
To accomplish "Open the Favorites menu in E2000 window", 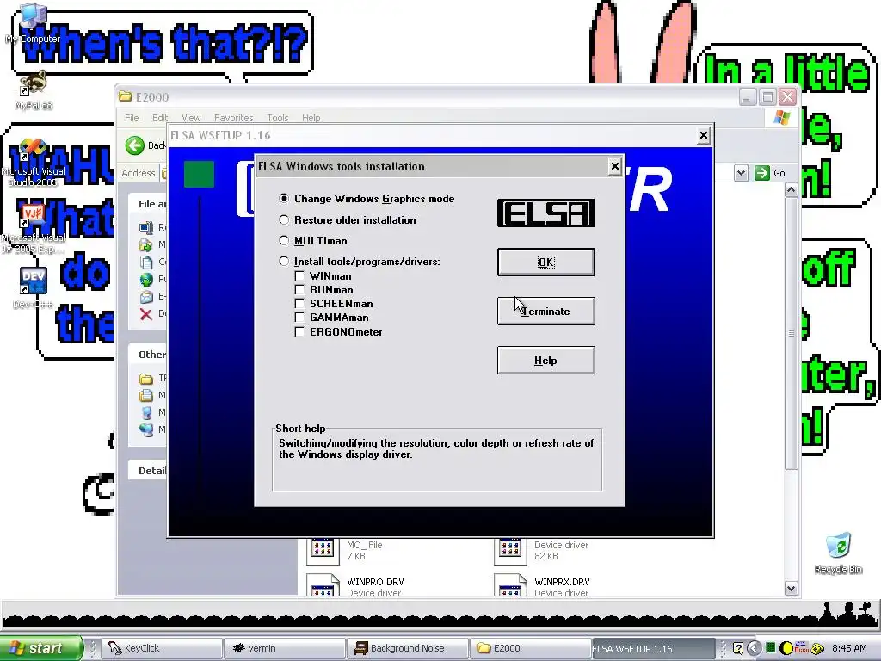I will pyautogui.click(x=233, y=118).
